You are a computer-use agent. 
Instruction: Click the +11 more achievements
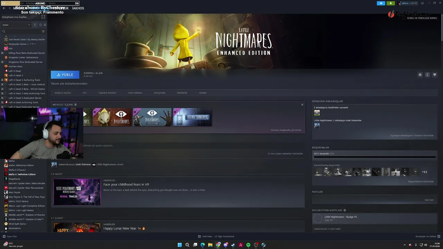pyautogui.click(x=425, y=172)
